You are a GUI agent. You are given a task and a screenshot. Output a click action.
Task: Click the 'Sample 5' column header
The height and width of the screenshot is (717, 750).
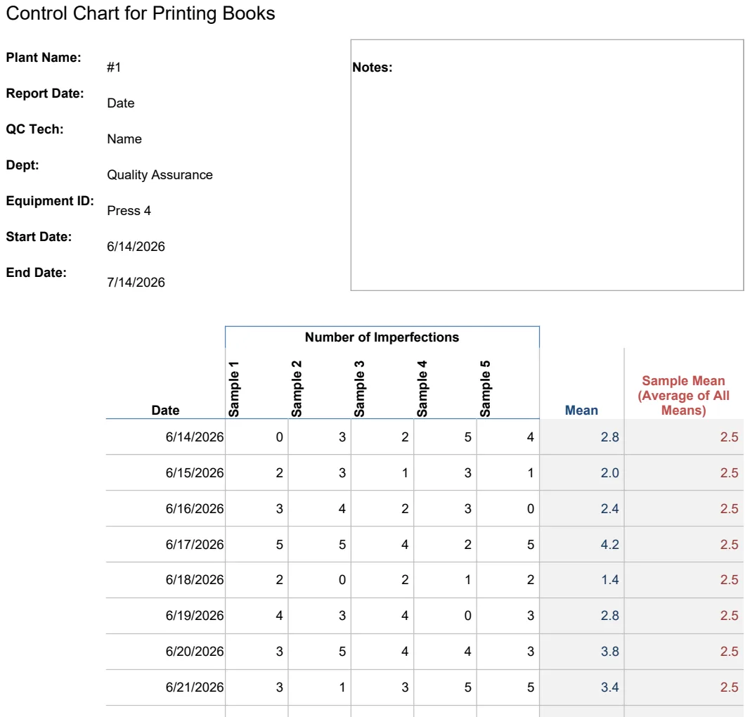(x=485, y=389)
